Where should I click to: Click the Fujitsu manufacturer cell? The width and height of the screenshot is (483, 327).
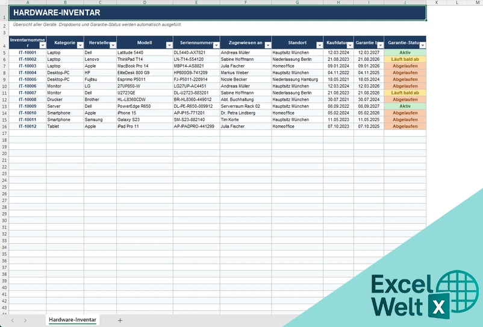(x=100, y=79)
